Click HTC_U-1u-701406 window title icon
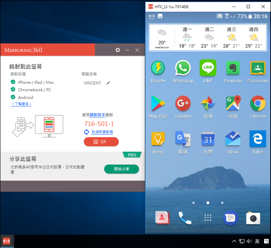Viewport: 271px width, 248px height. pos(150,7)
